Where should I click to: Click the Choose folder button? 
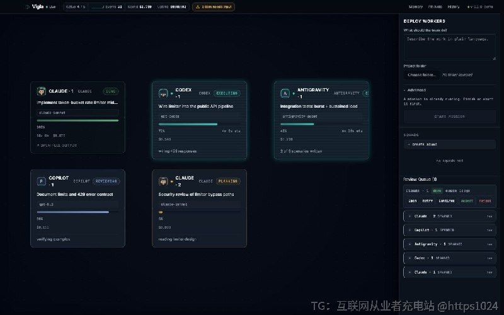[x=421, y=75]
